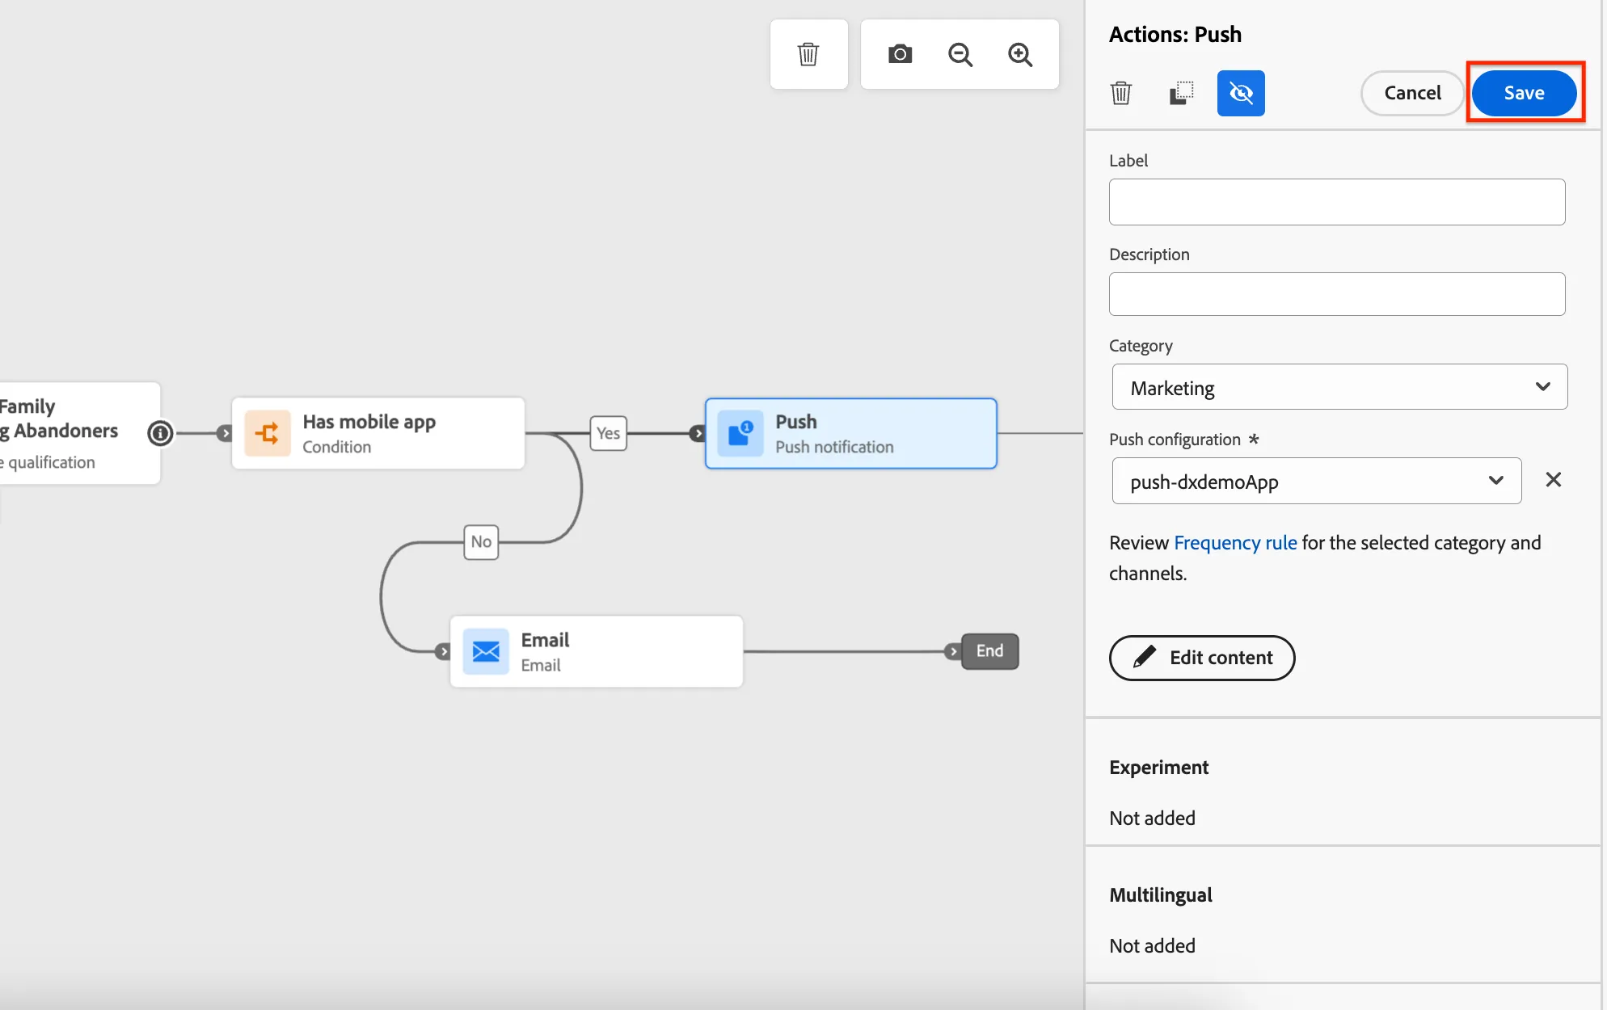
Task: Zoom in on the journey canvas
Action: 1020,54
